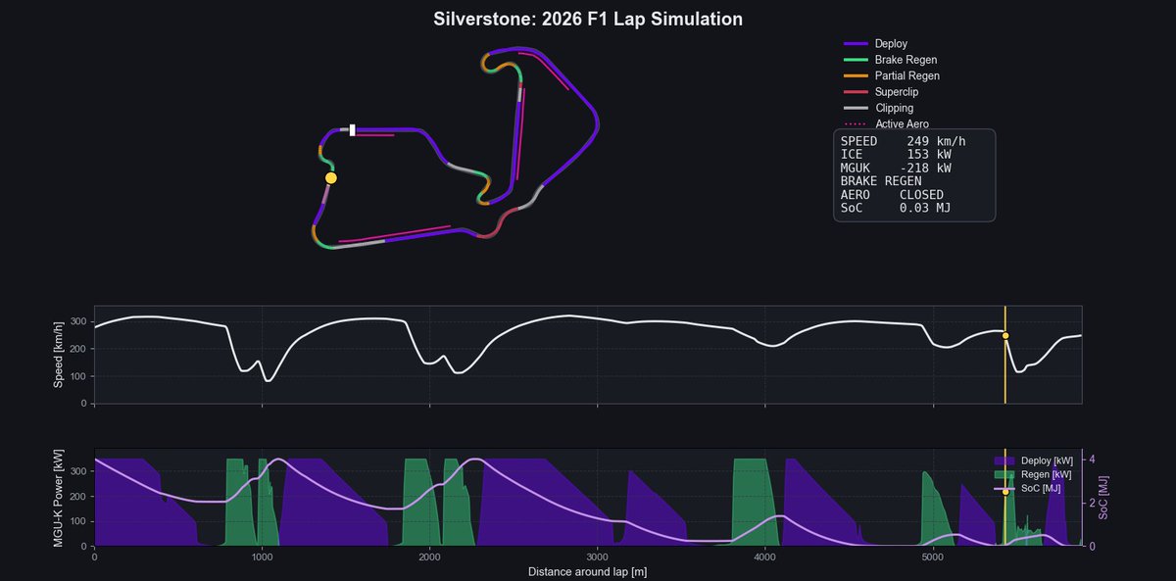Click the ICE 153 kW readout
Image resolution: width=1176 pixels, height=581 pixels.
(x=896, y=155)
